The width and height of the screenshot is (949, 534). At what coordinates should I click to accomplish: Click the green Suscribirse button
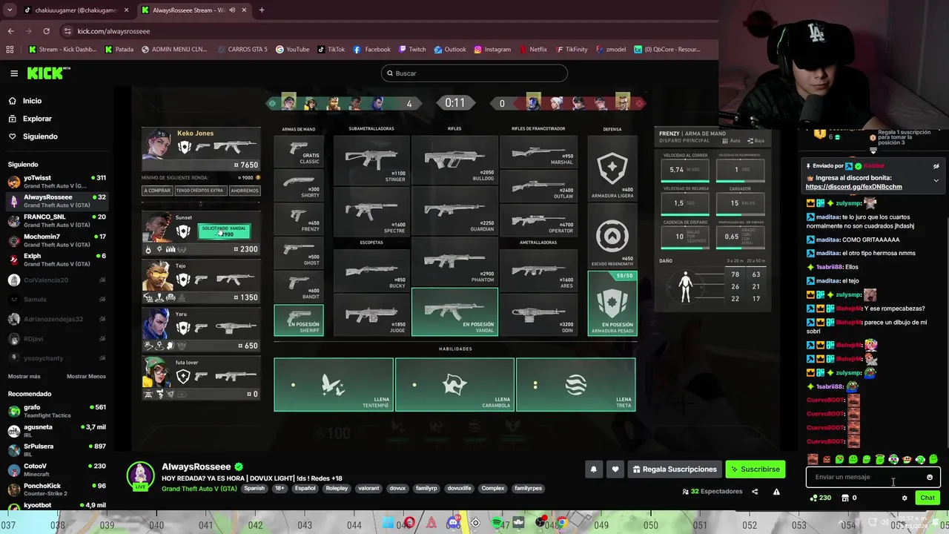tap(755, 469)
